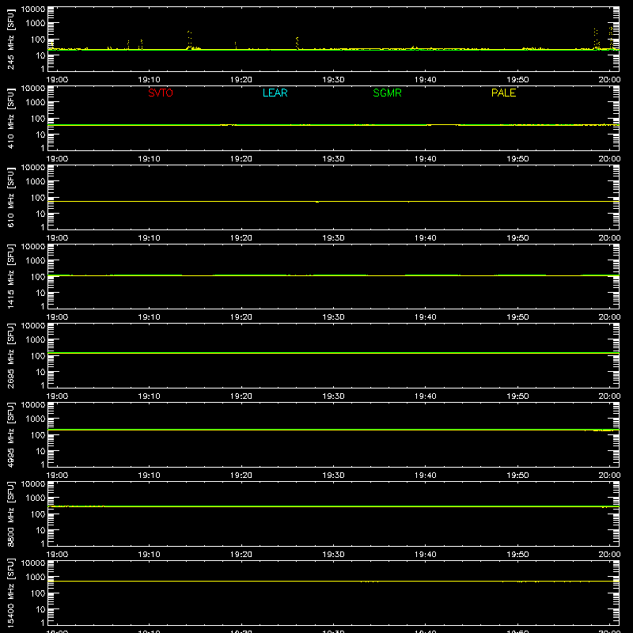Select 19:50 tick label under 410 MHz plot
The width and height of the screenshot is (633, 633).
coord(517,159)
